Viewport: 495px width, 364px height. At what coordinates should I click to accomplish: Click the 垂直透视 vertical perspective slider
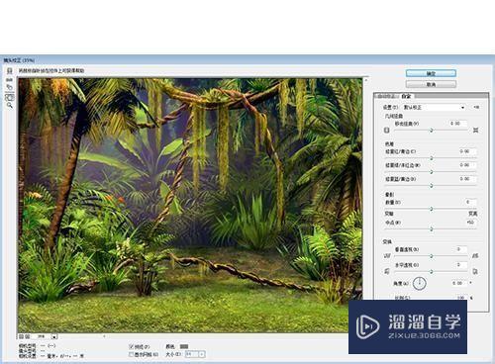pyautogui.click(x=431, y=256)
